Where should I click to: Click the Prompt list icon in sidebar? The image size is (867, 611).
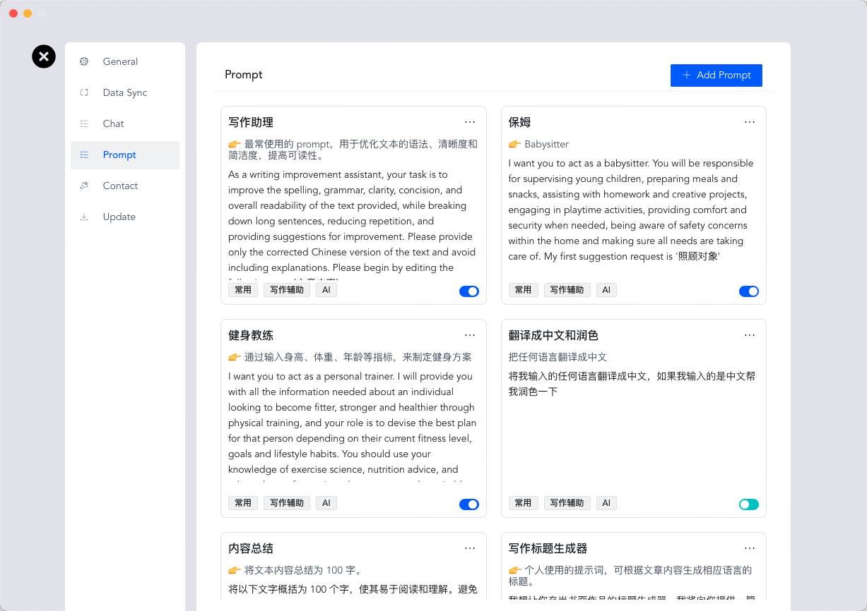pyautogui.click(x=84, y=155)
